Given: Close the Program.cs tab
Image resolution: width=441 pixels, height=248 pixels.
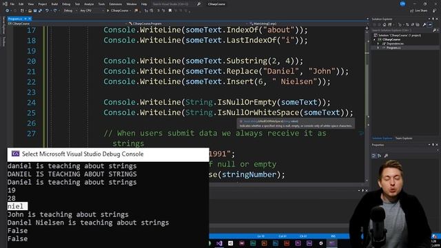Looking at the screenshot, I should tap(30, 19).
